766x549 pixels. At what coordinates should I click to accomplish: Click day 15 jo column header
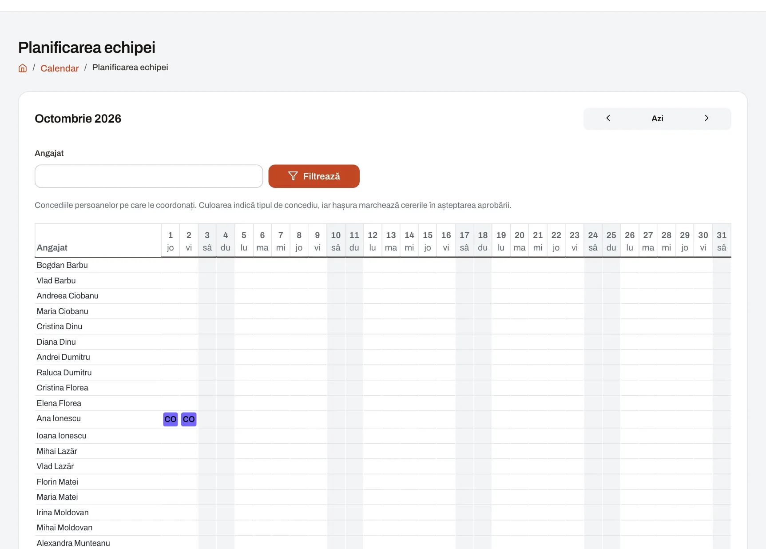428,241
